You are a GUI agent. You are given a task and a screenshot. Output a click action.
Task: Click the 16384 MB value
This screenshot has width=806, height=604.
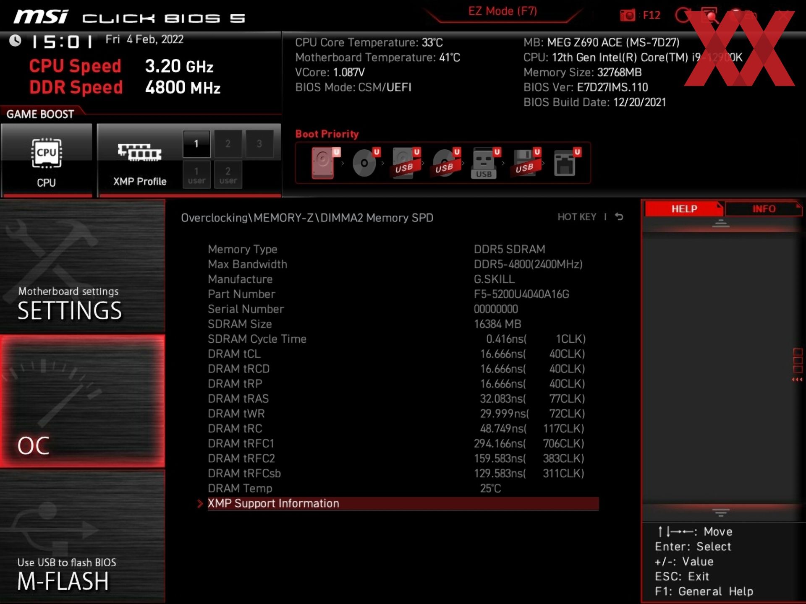pyautogui.click(x=497, y=324)
